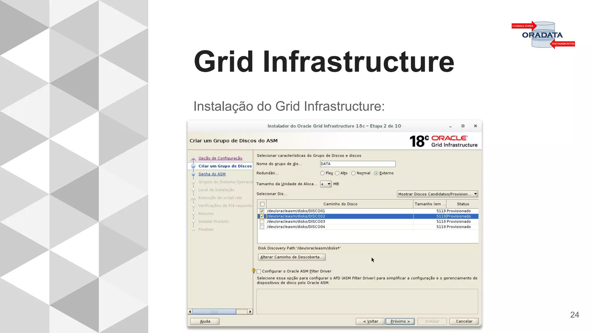Click the disk group name field containing DATA
The image size is (593, 333).
(358, 164)
